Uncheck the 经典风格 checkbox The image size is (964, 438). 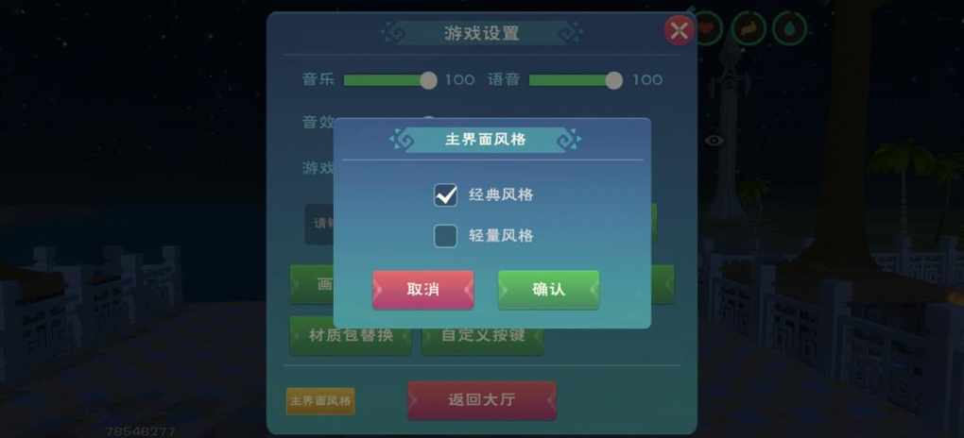point(446,195)
